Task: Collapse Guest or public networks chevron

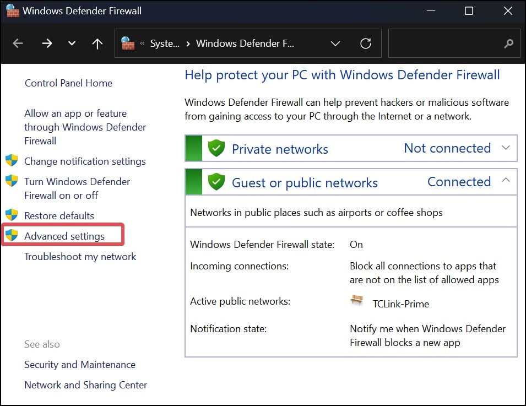Action: point(506,180)
